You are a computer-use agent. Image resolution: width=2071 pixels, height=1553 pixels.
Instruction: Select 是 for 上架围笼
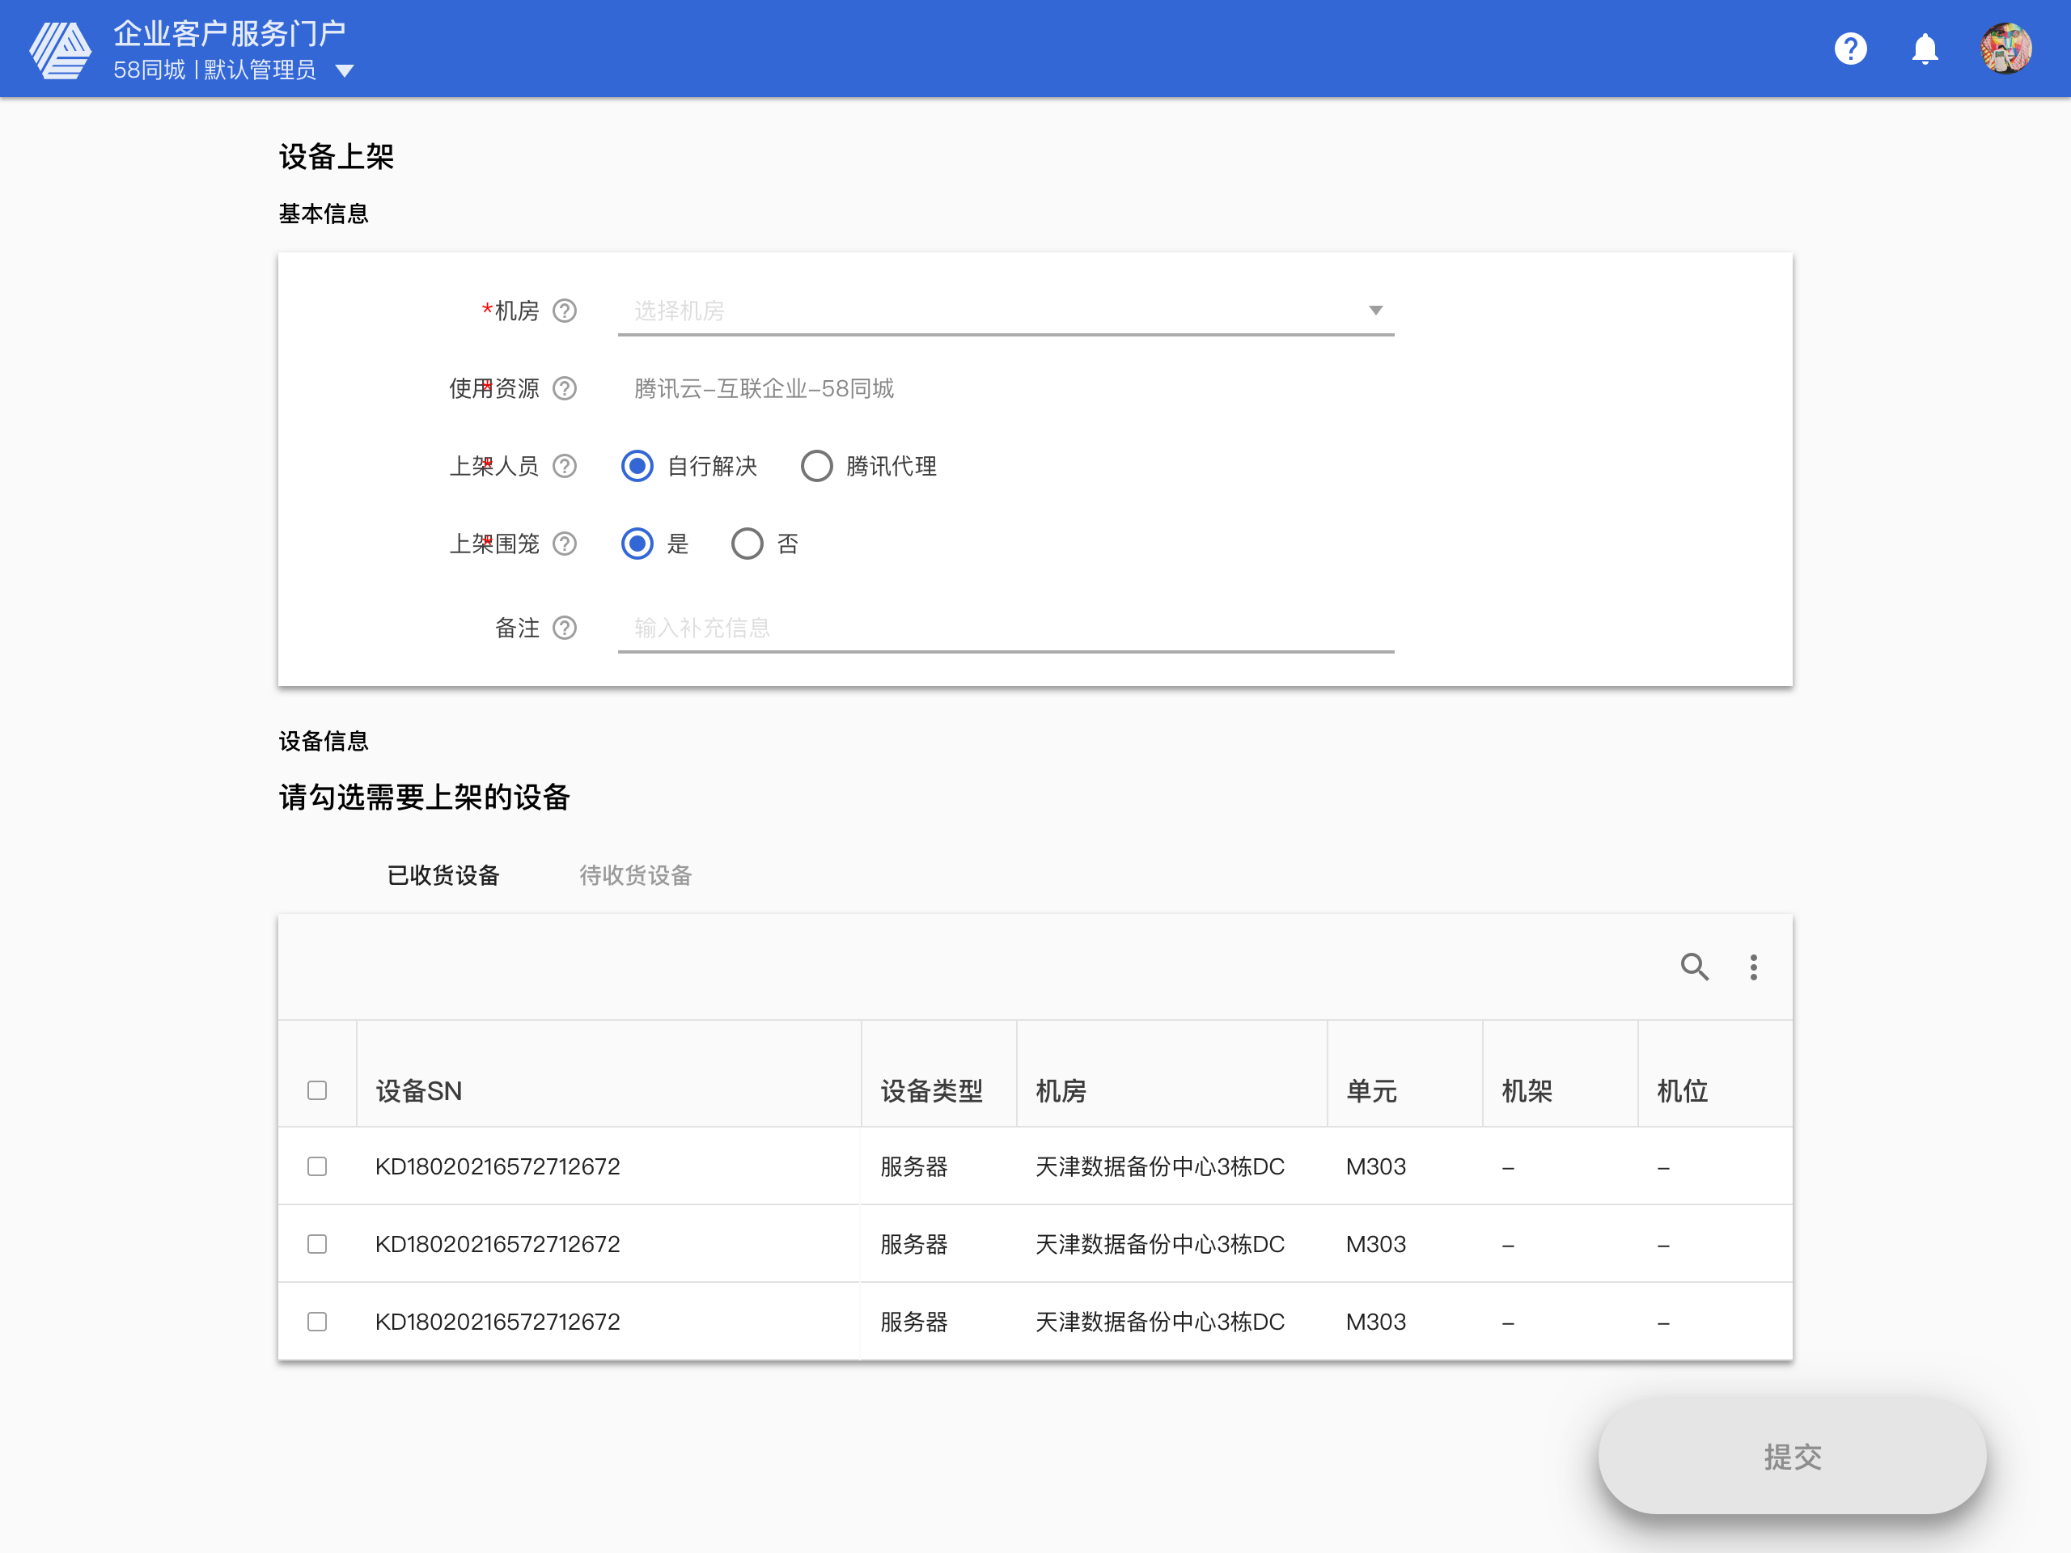pyautogui.click(x=637, y=544)
